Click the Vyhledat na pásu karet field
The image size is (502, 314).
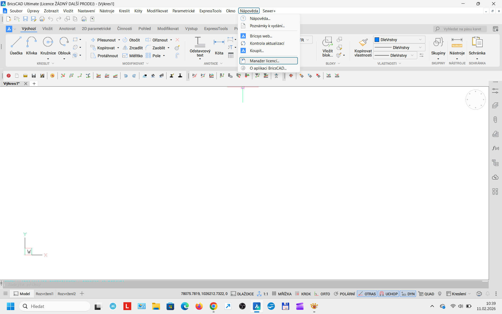tap(462, 29)
